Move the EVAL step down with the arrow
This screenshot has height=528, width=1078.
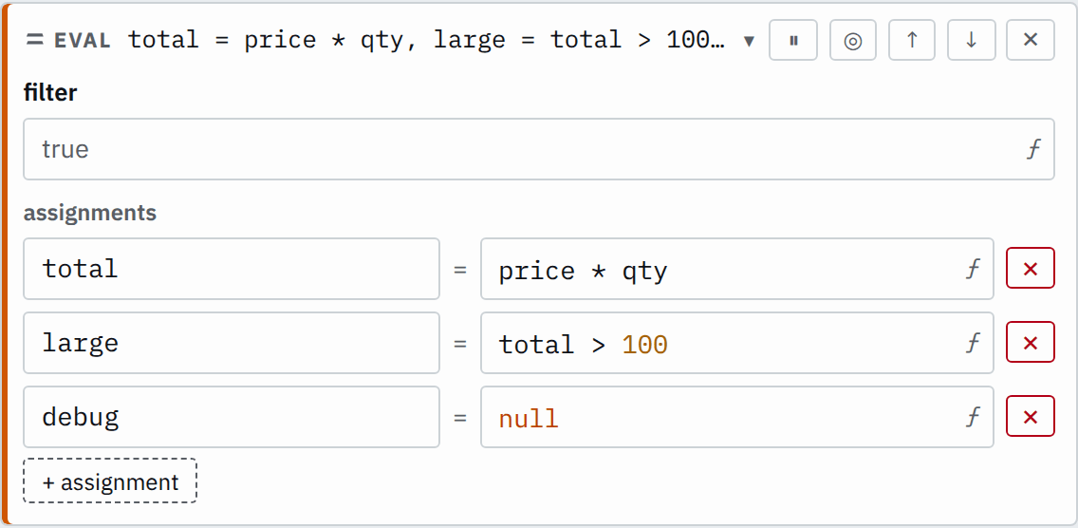pos(971,40)
